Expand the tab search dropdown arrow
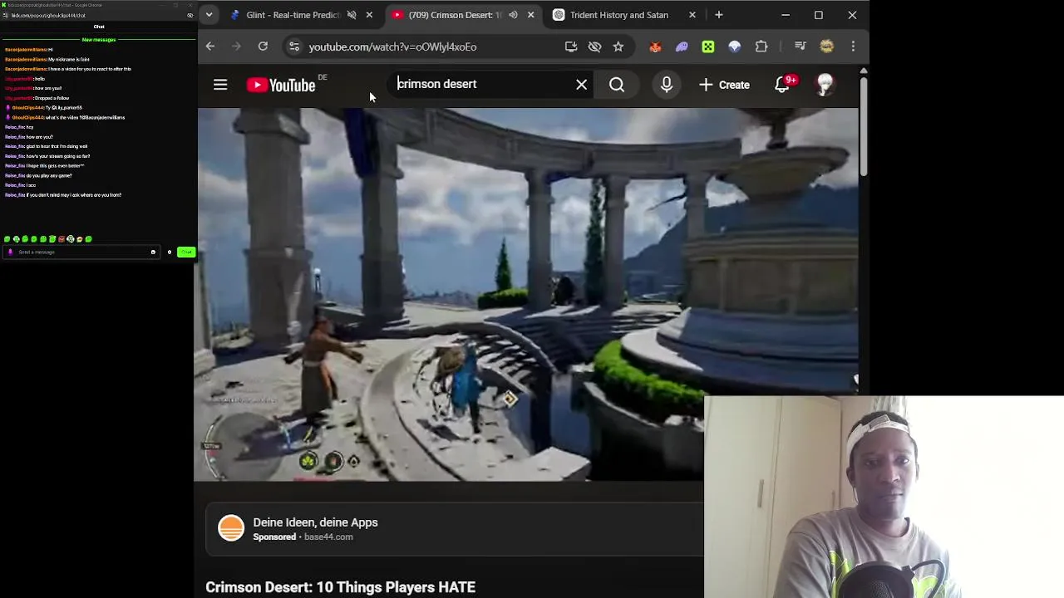 (209, 15)
